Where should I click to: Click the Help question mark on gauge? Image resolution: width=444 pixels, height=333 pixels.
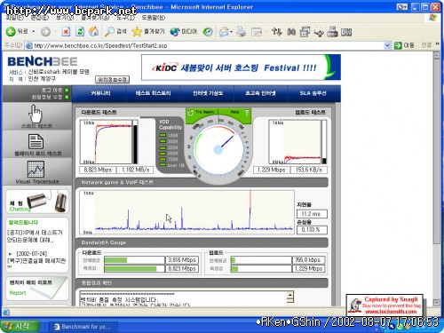246,113
